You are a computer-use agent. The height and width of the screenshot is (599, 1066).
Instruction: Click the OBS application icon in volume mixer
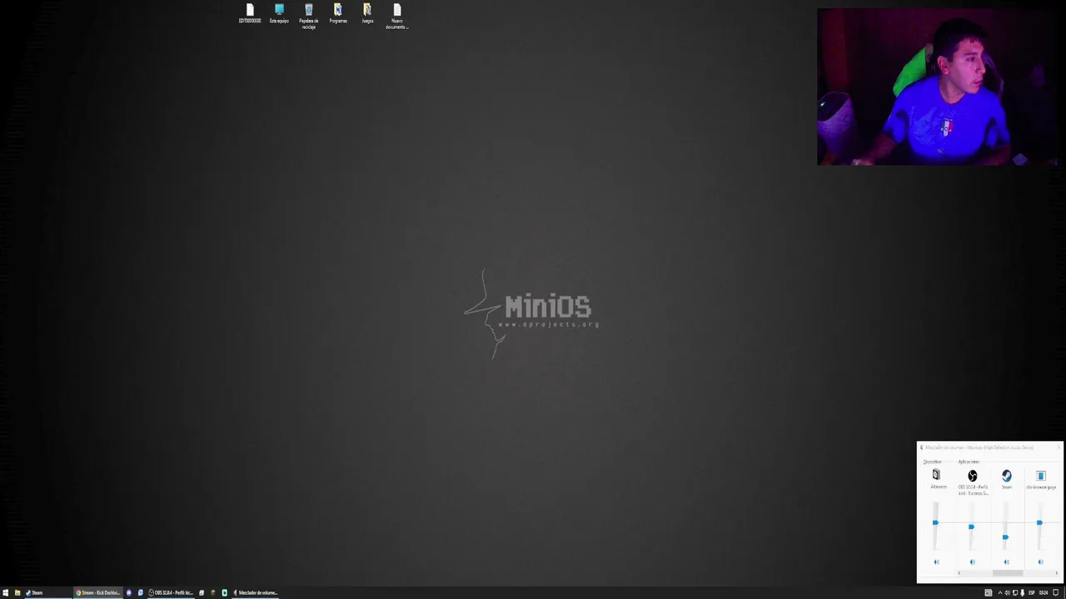click(972, 476)
